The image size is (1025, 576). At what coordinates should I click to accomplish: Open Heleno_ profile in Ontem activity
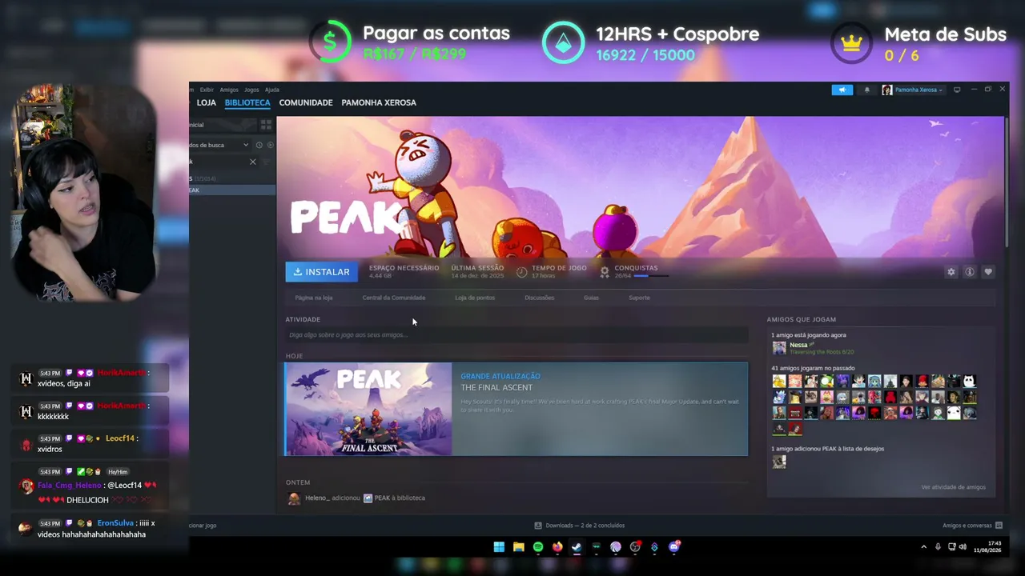[x=317, y=498]
